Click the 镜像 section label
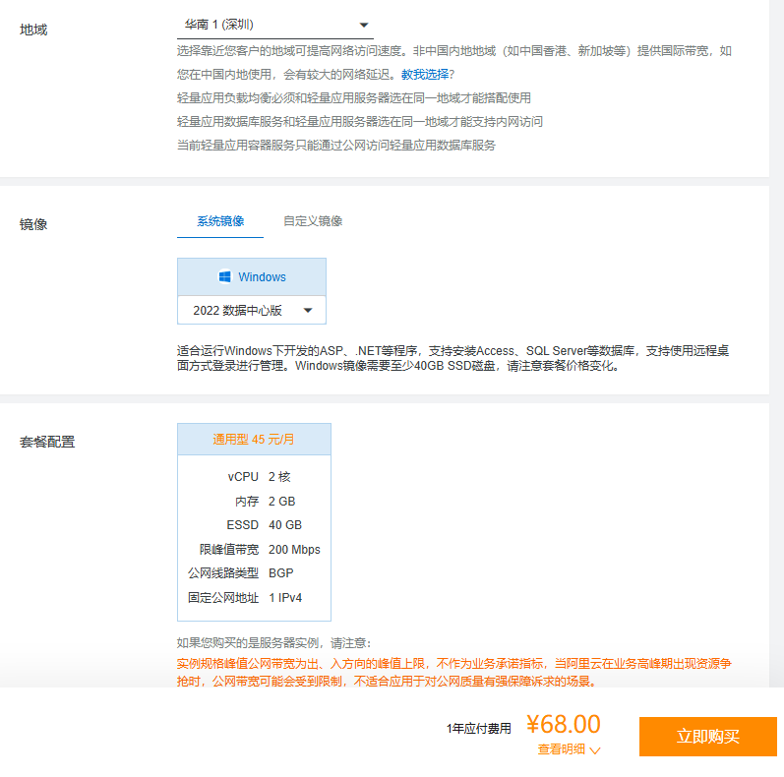The height and width of the screenshot is (777, 784). pos(33,224)
